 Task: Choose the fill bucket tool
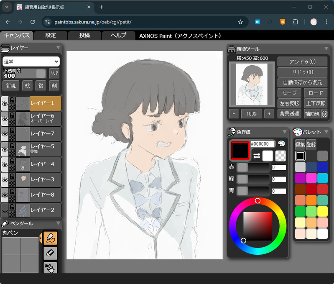tap(50, 268)
